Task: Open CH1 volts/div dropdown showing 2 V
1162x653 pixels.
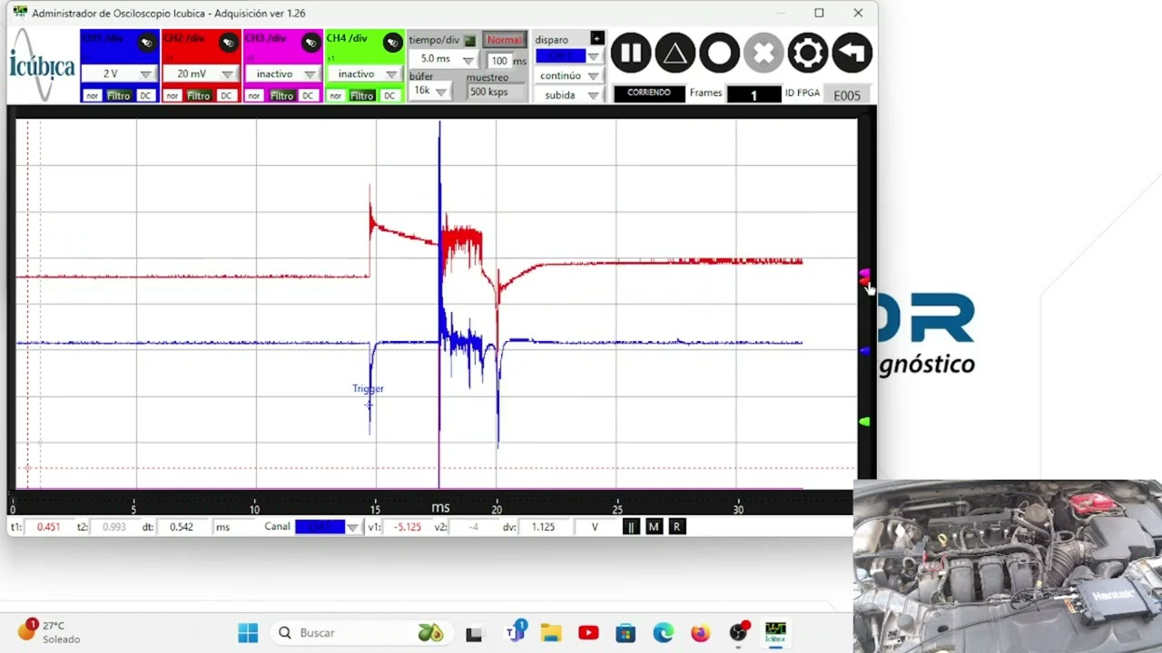Action: [x=119, y=73]
